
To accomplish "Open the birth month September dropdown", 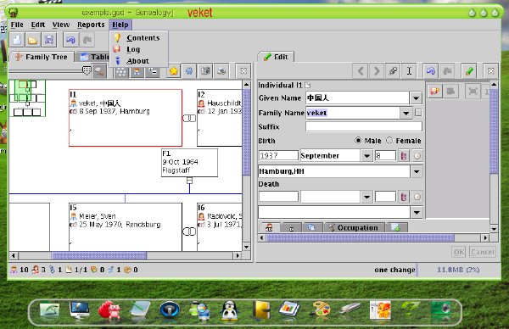I will [x=366, y=156].
